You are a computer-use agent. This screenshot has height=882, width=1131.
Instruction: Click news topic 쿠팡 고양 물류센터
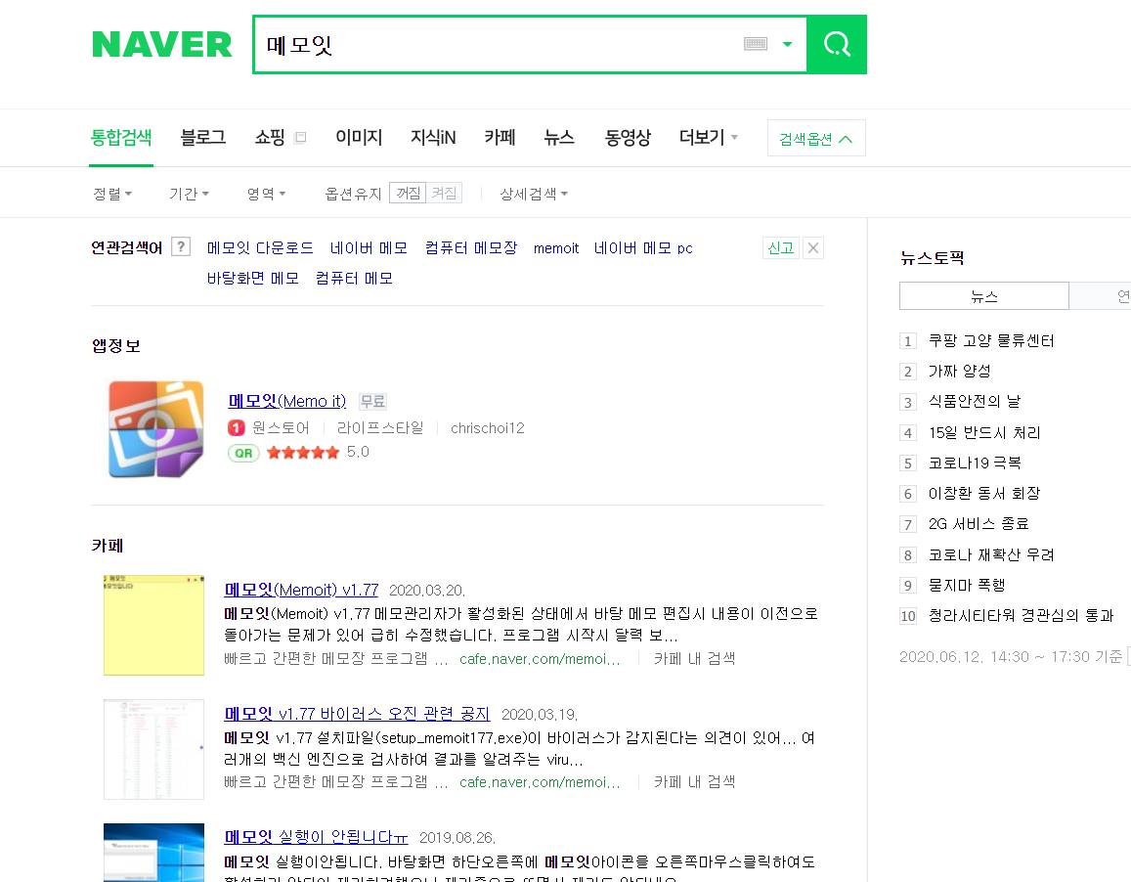click(991, 340)
